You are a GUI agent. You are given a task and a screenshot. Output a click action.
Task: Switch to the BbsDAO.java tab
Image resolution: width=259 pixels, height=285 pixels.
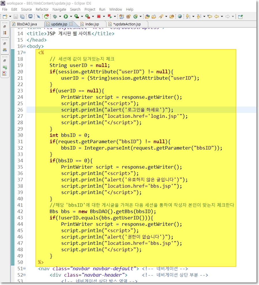point(27,24)
